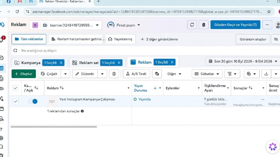Click the green Oluştur button
This screenshot has width=280, height=157.
(24, 74)
